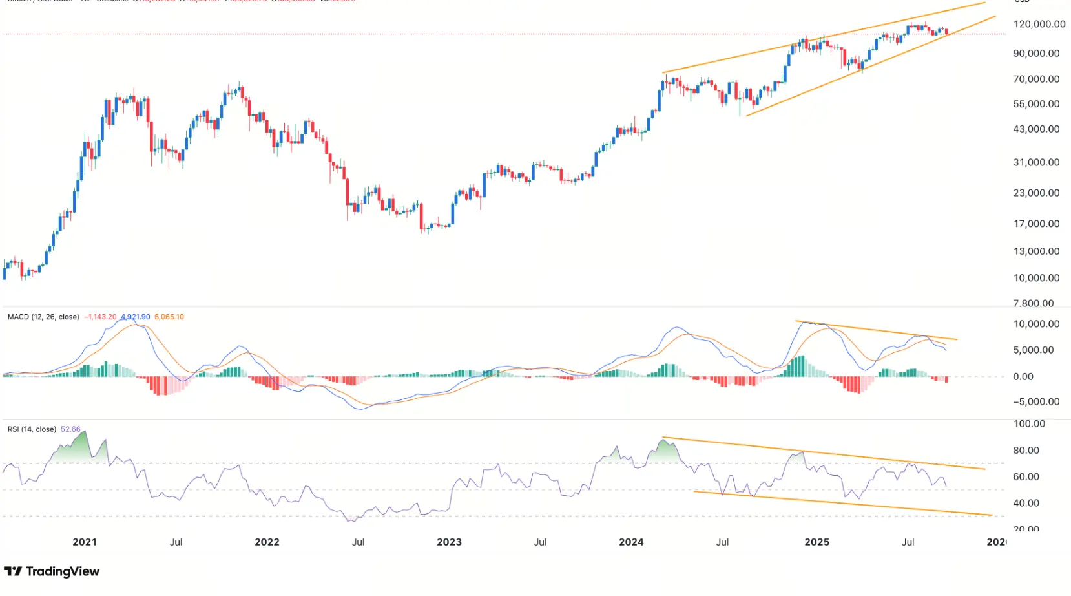Click the 7,800.00 price axis label
This screenshot has height=596, width=1071.
(1034, 303)
